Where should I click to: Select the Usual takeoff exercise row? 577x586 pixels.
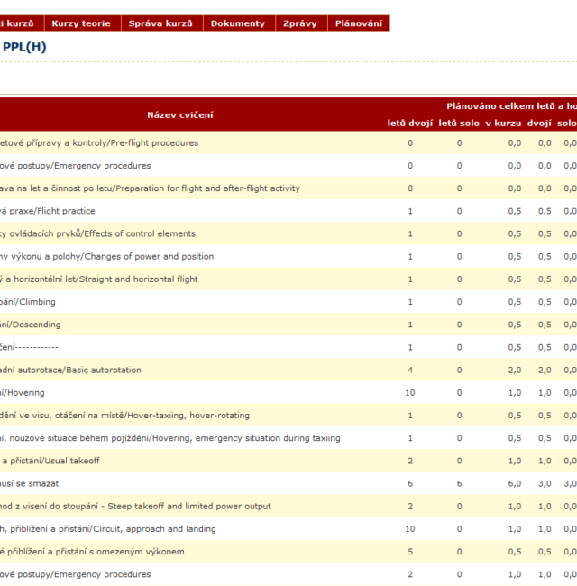[288, 461]
